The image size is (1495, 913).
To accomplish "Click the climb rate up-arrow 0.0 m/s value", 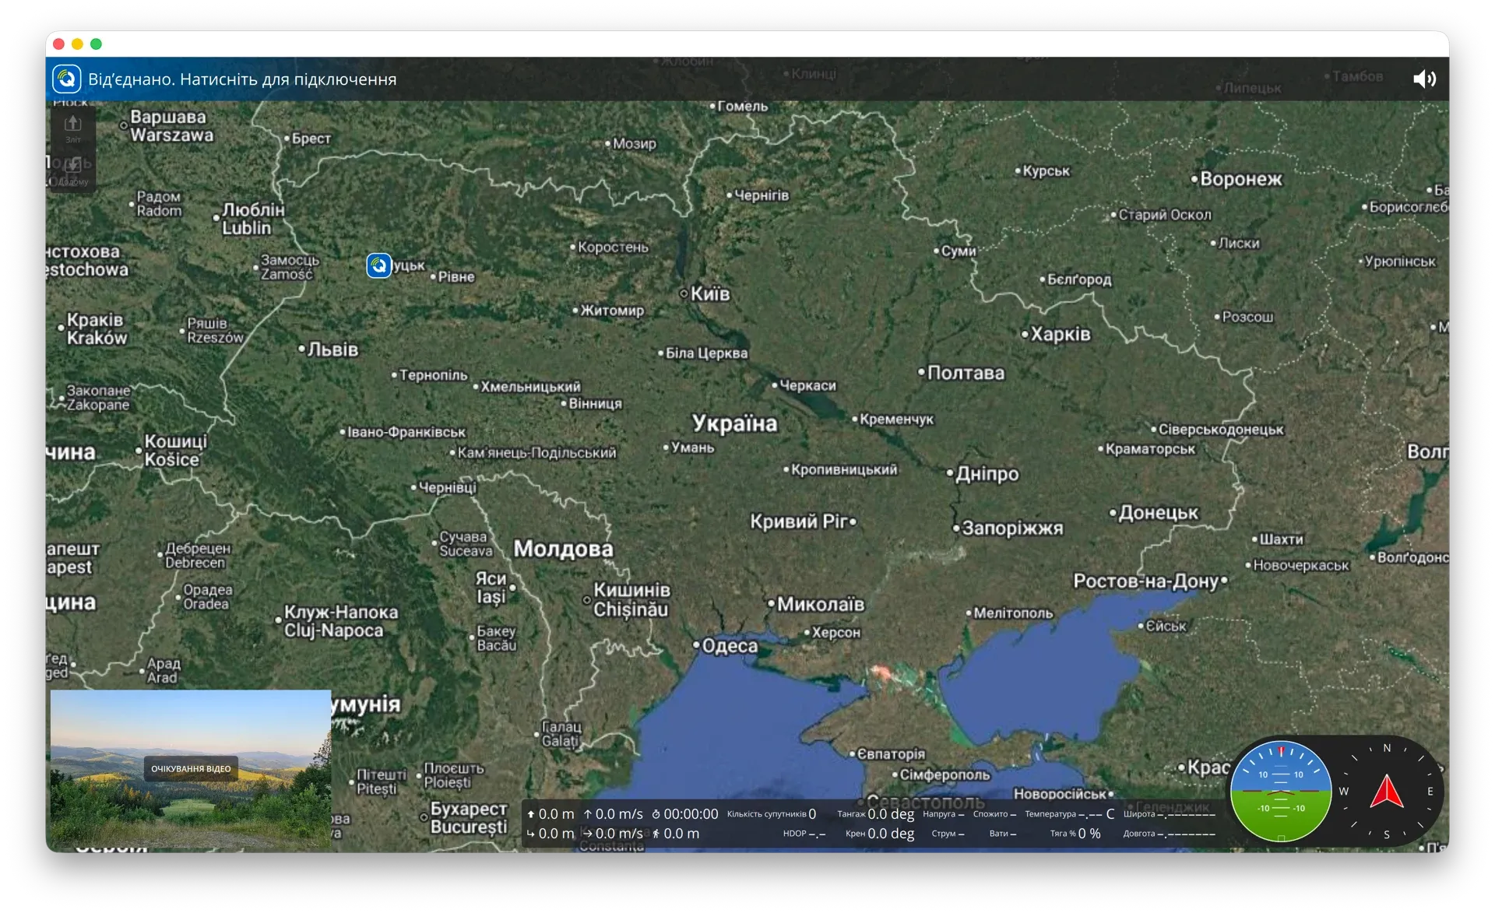I will (x=614, y=814).
